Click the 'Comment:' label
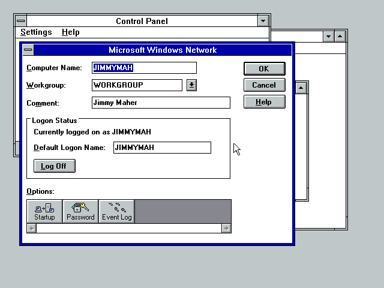384x288 pixels. (43, 103)
